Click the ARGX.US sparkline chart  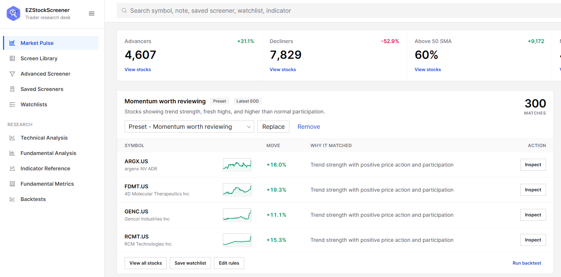click(237, 165)
